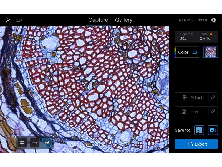Click the storage device icon in header
222x167 pixels.
pos(19,20)
